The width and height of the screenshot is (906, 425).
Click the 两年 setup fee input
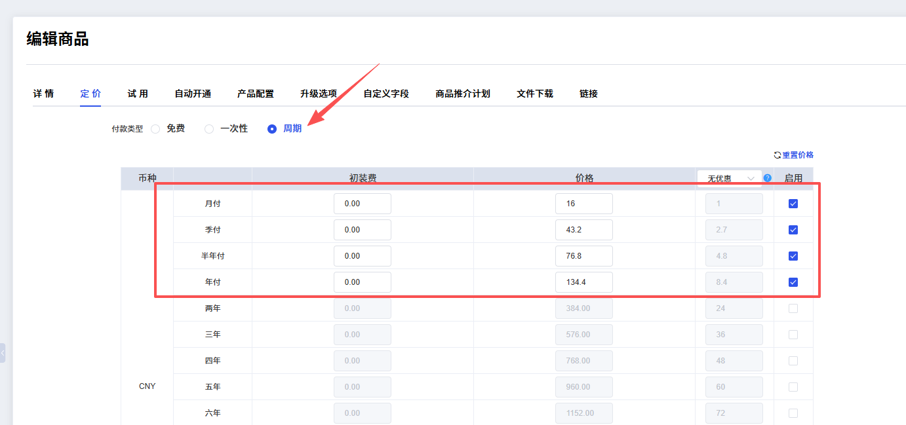(x=363, y=308)
